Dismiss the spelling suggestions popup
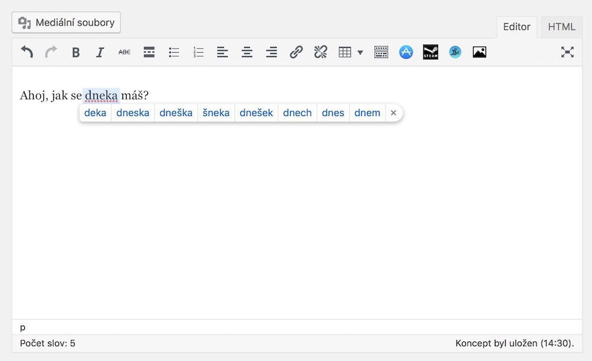Viewport: 592px width, 361px height. pyautogui.click(x=393, y=112)
